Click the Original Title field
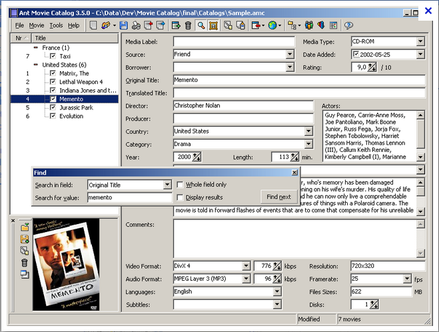Screen dimensions: 439x332 tap(299, 80)
